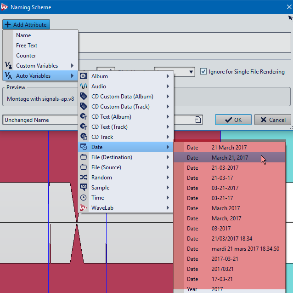Viewport: 293px width, 293px height.
Task: Expand the Time submenu arrow
Action: (x=168, y=198)
